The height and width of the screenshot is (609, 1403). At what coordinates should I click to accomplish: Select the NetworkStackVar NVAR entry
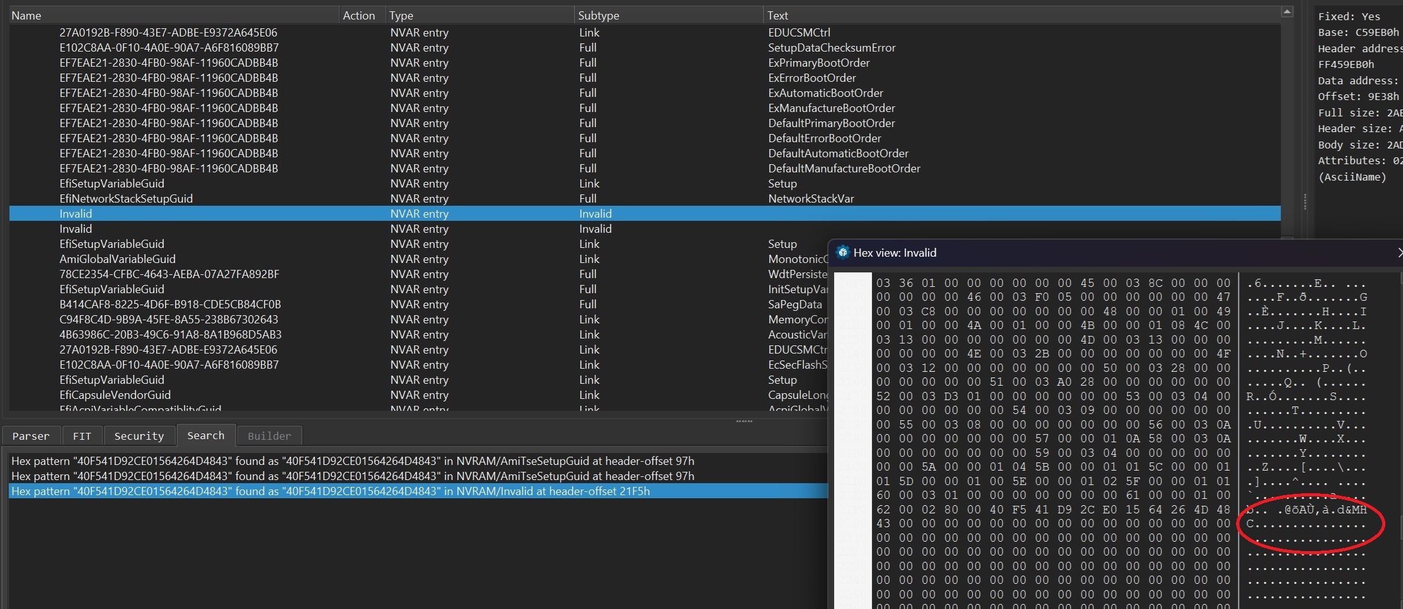coord(811,199)
